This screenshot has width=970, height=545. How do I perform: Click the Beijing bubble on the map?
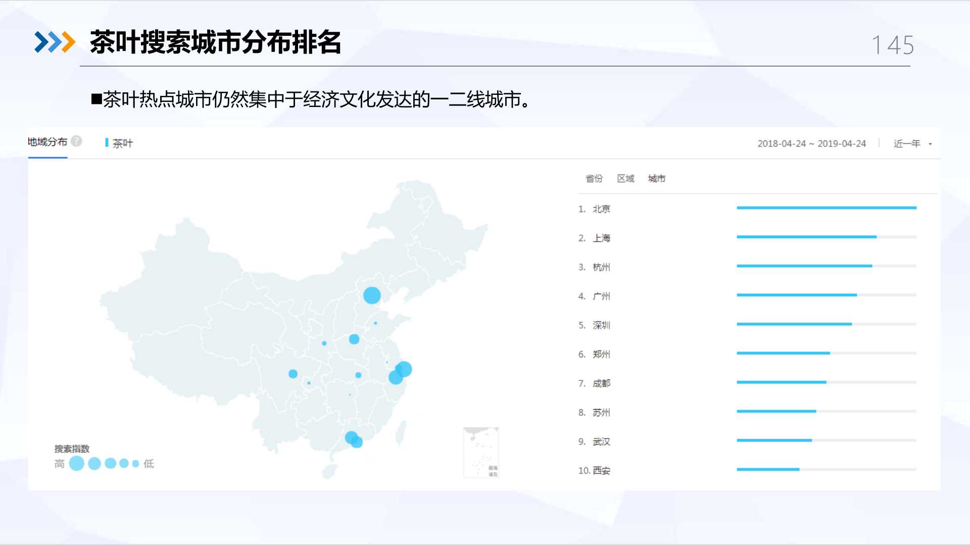pyautogui.click(x=372, y=295)
